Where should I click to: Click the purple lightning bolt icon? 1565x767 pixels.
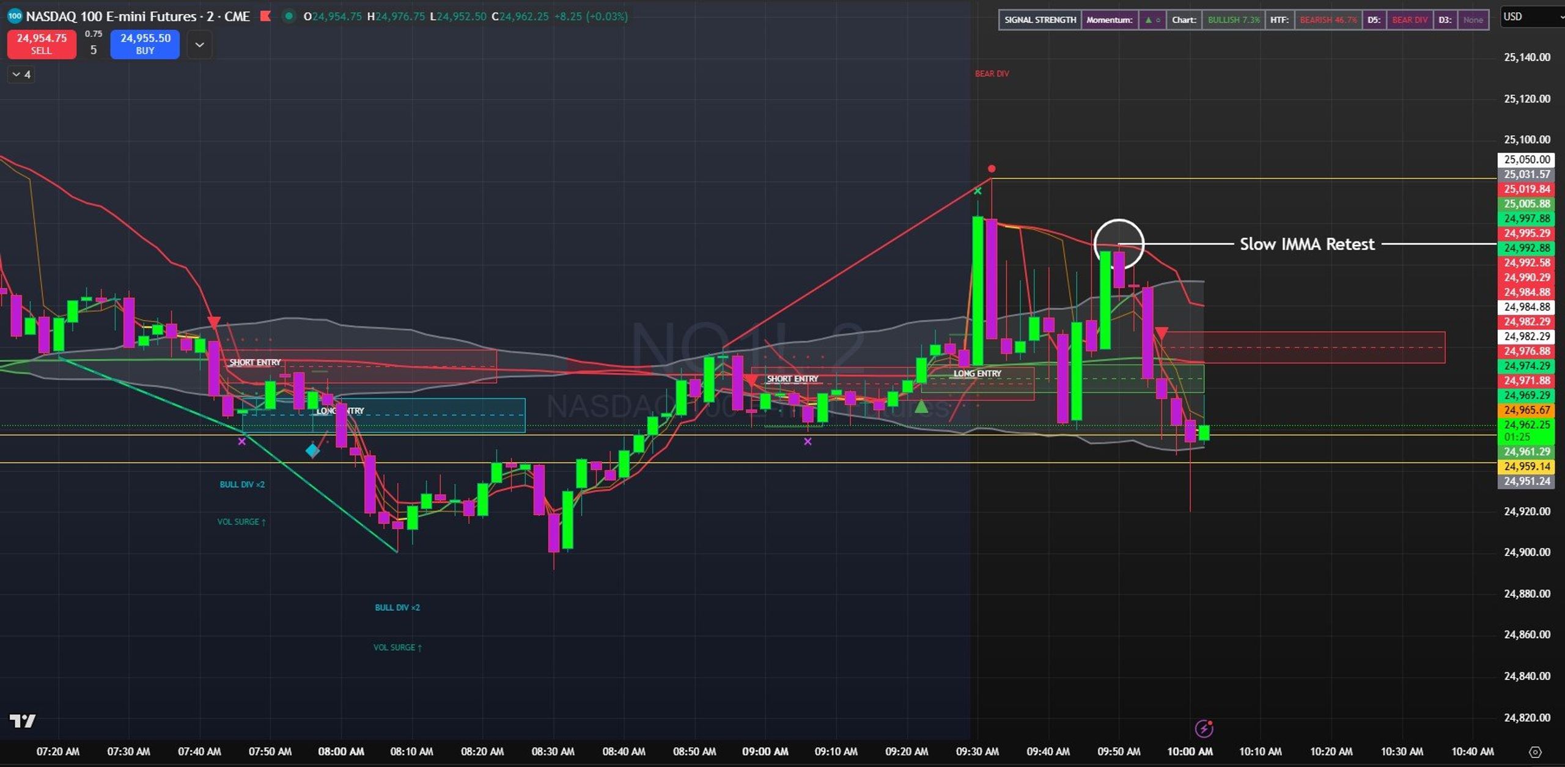(x=1204, y=728)
